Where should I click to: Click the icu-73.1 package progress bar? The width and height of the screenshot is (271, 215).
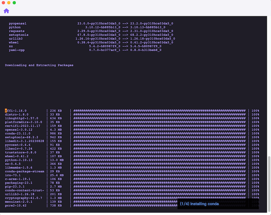(159, 175)
